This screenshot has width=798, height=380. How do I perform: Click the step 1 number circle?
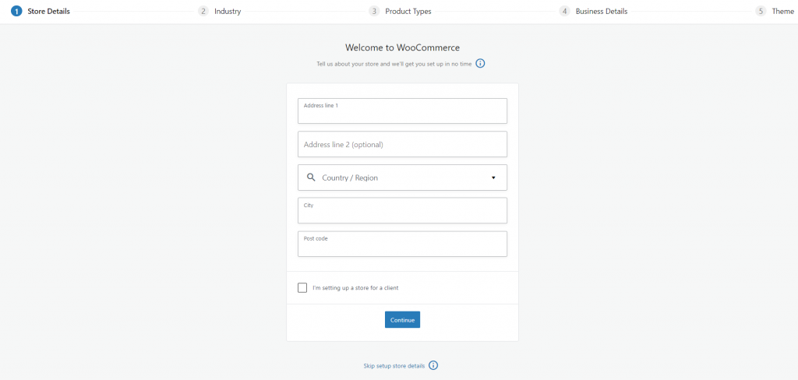click(16, 12)
